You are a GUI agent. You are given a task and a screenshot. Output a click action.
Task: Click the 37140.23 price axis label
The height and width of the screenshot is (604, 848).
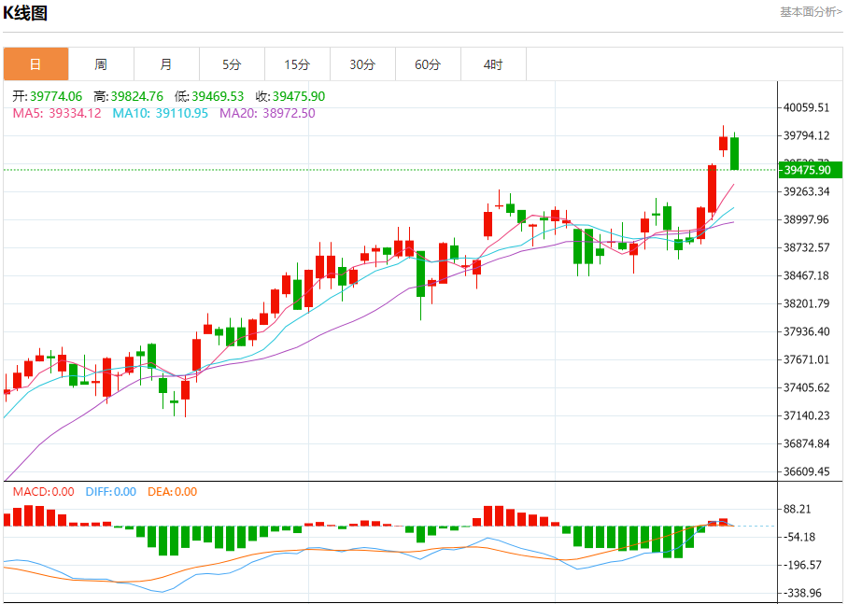click(806, 415)
